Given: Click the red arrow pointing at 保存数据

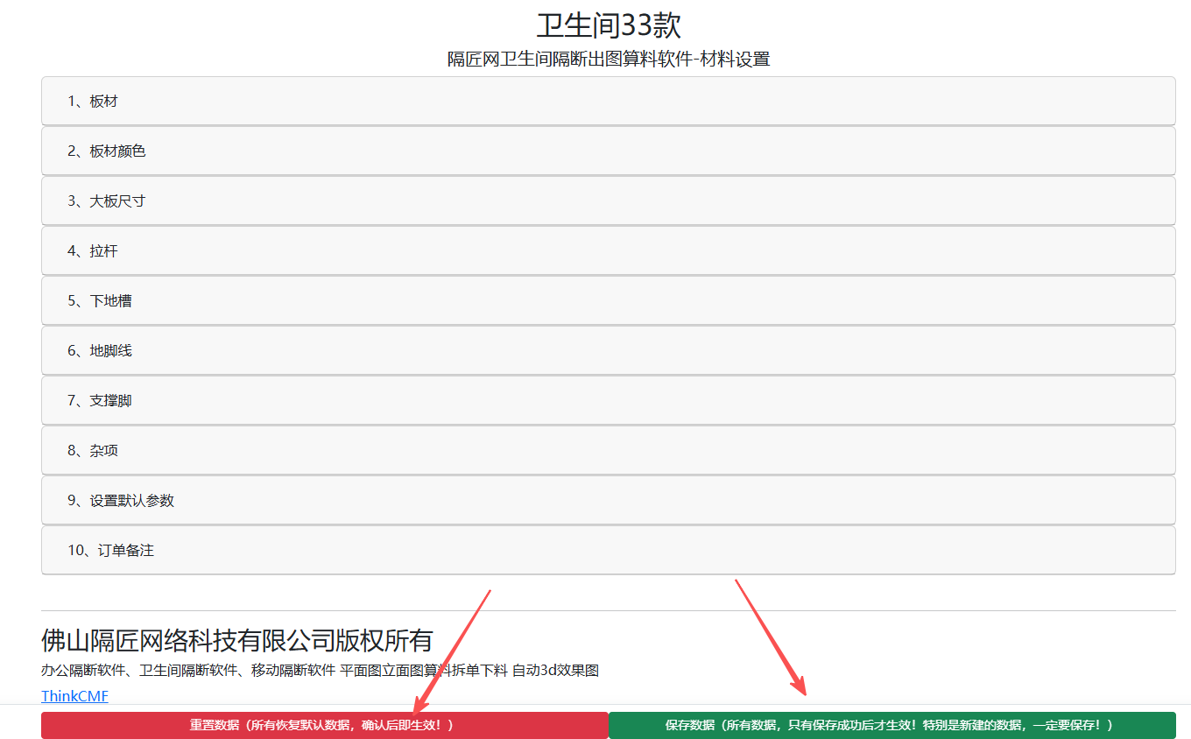Looking at the screenshot, I should [x=770, y=637].
